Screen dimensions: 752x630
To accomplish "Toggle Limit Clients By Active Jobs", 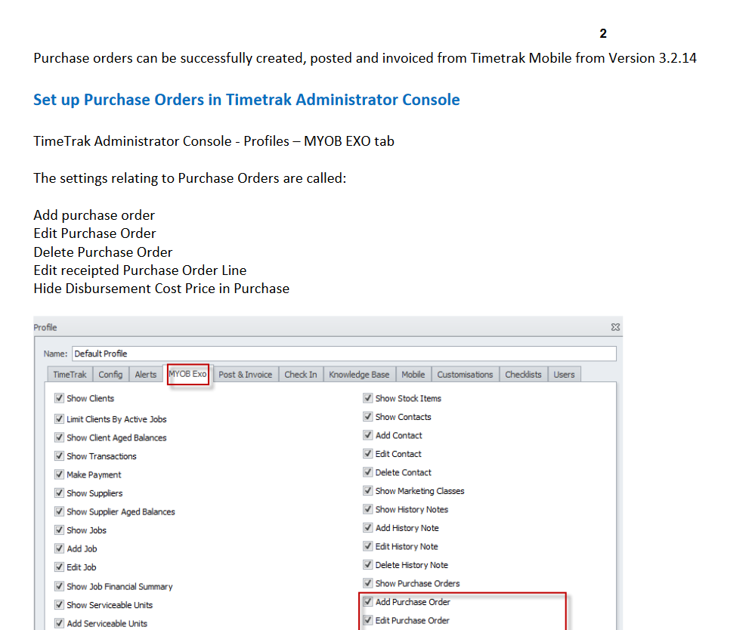I will point(59,419).
